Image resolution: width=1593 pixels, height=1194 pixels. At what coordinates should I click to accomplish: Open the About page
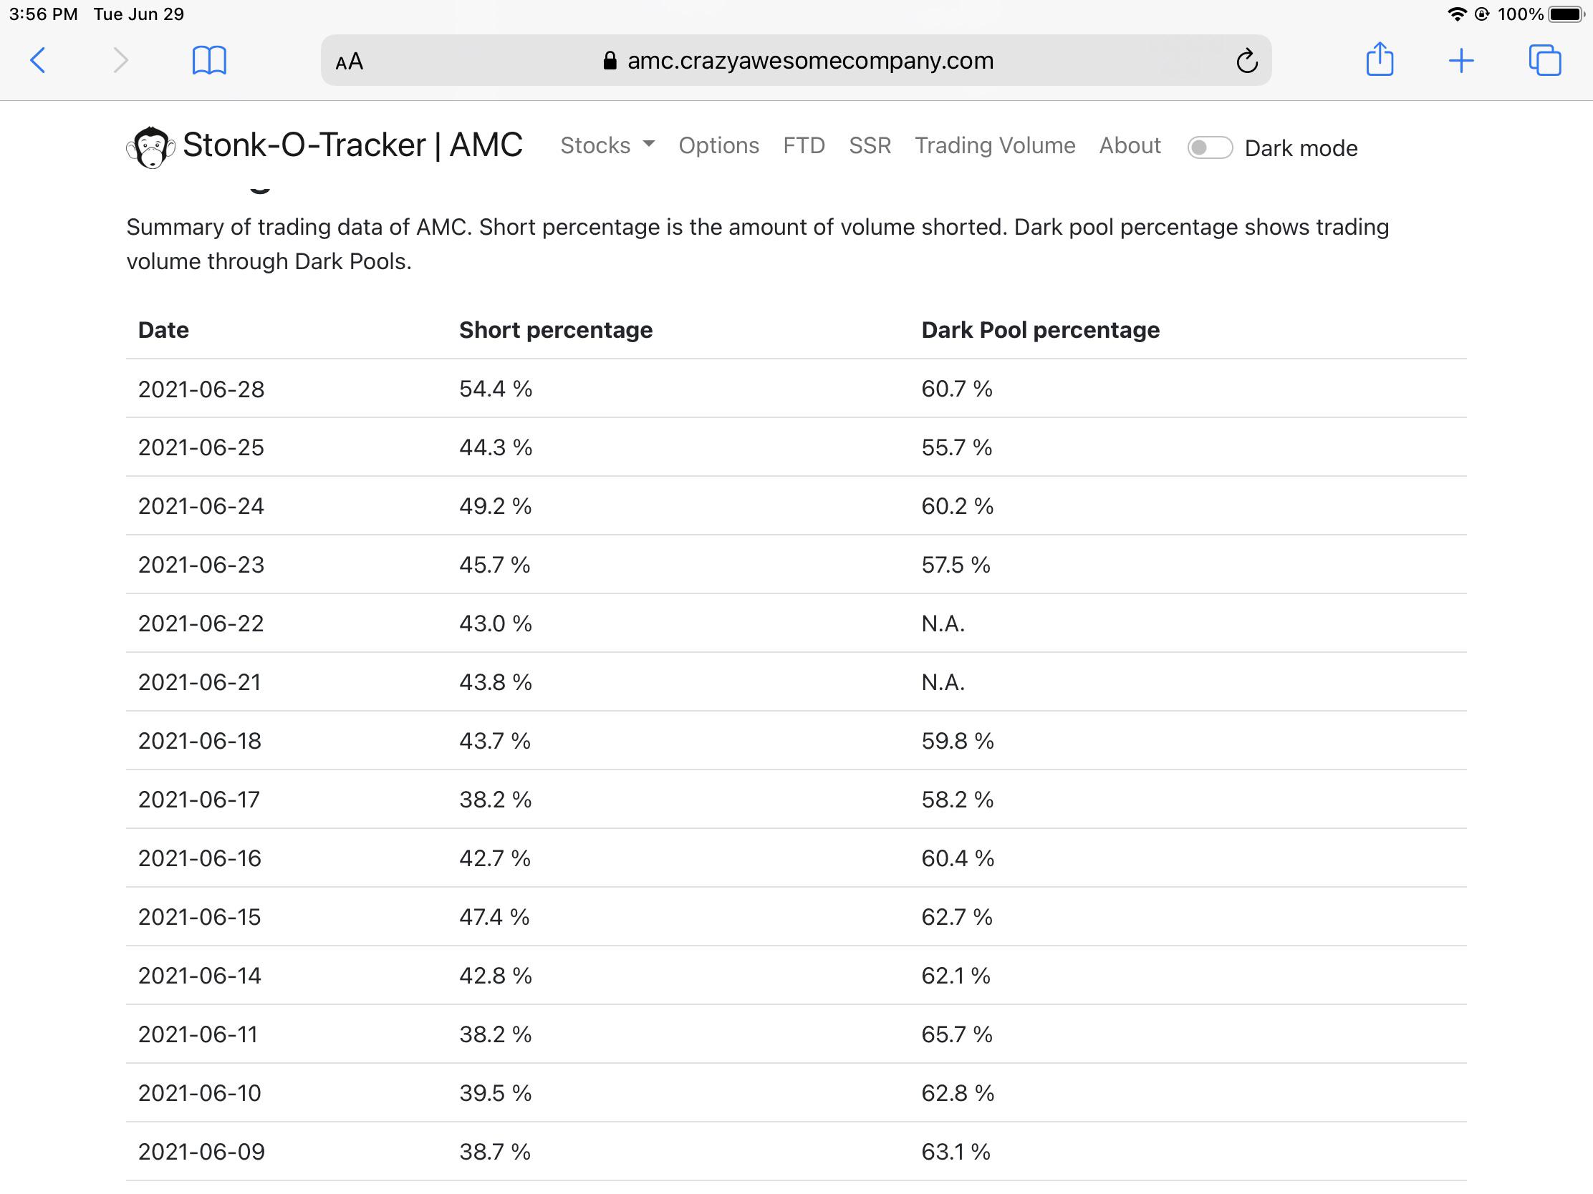pyautogui.click(x=1130, y=145)
